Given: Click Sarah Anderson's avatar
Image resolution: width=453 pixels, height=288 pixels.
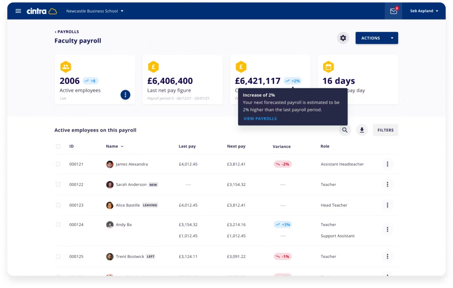Looking at the screenshot, I should click(110, 184).
